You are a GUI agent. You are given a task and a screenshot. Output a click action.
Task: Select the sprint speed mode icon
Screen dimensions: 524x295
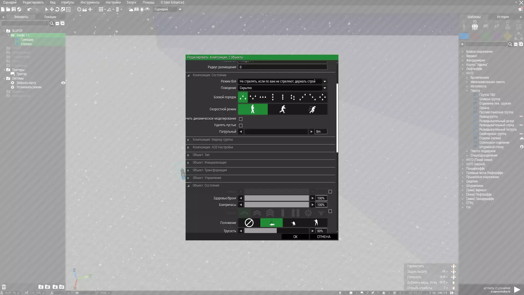312,109
